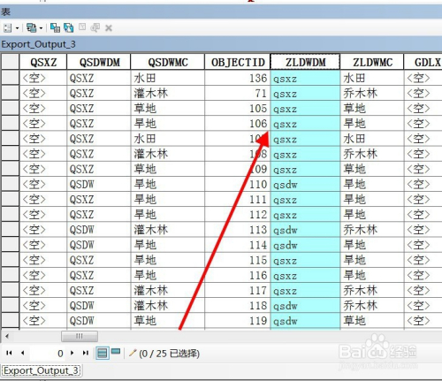Viewport: 442px width, 381px height.
Task: Jump to the first record
Action: point(9,353)
